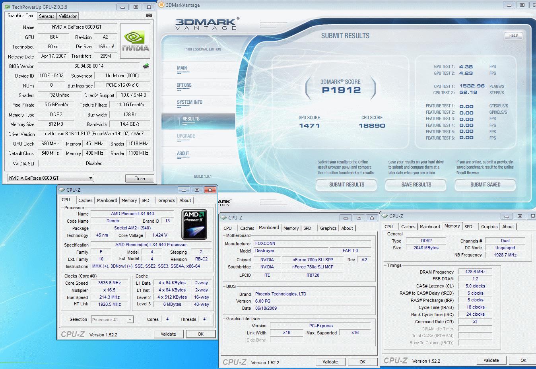Click the NVIDIA logo in GPU-Z
This screenshot has width=536, height=369.
coord(136,41)
